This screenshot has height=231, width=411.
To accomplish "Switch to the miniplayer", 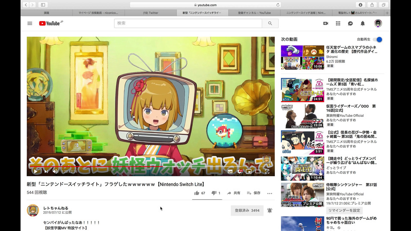I will tap(248, 171).
